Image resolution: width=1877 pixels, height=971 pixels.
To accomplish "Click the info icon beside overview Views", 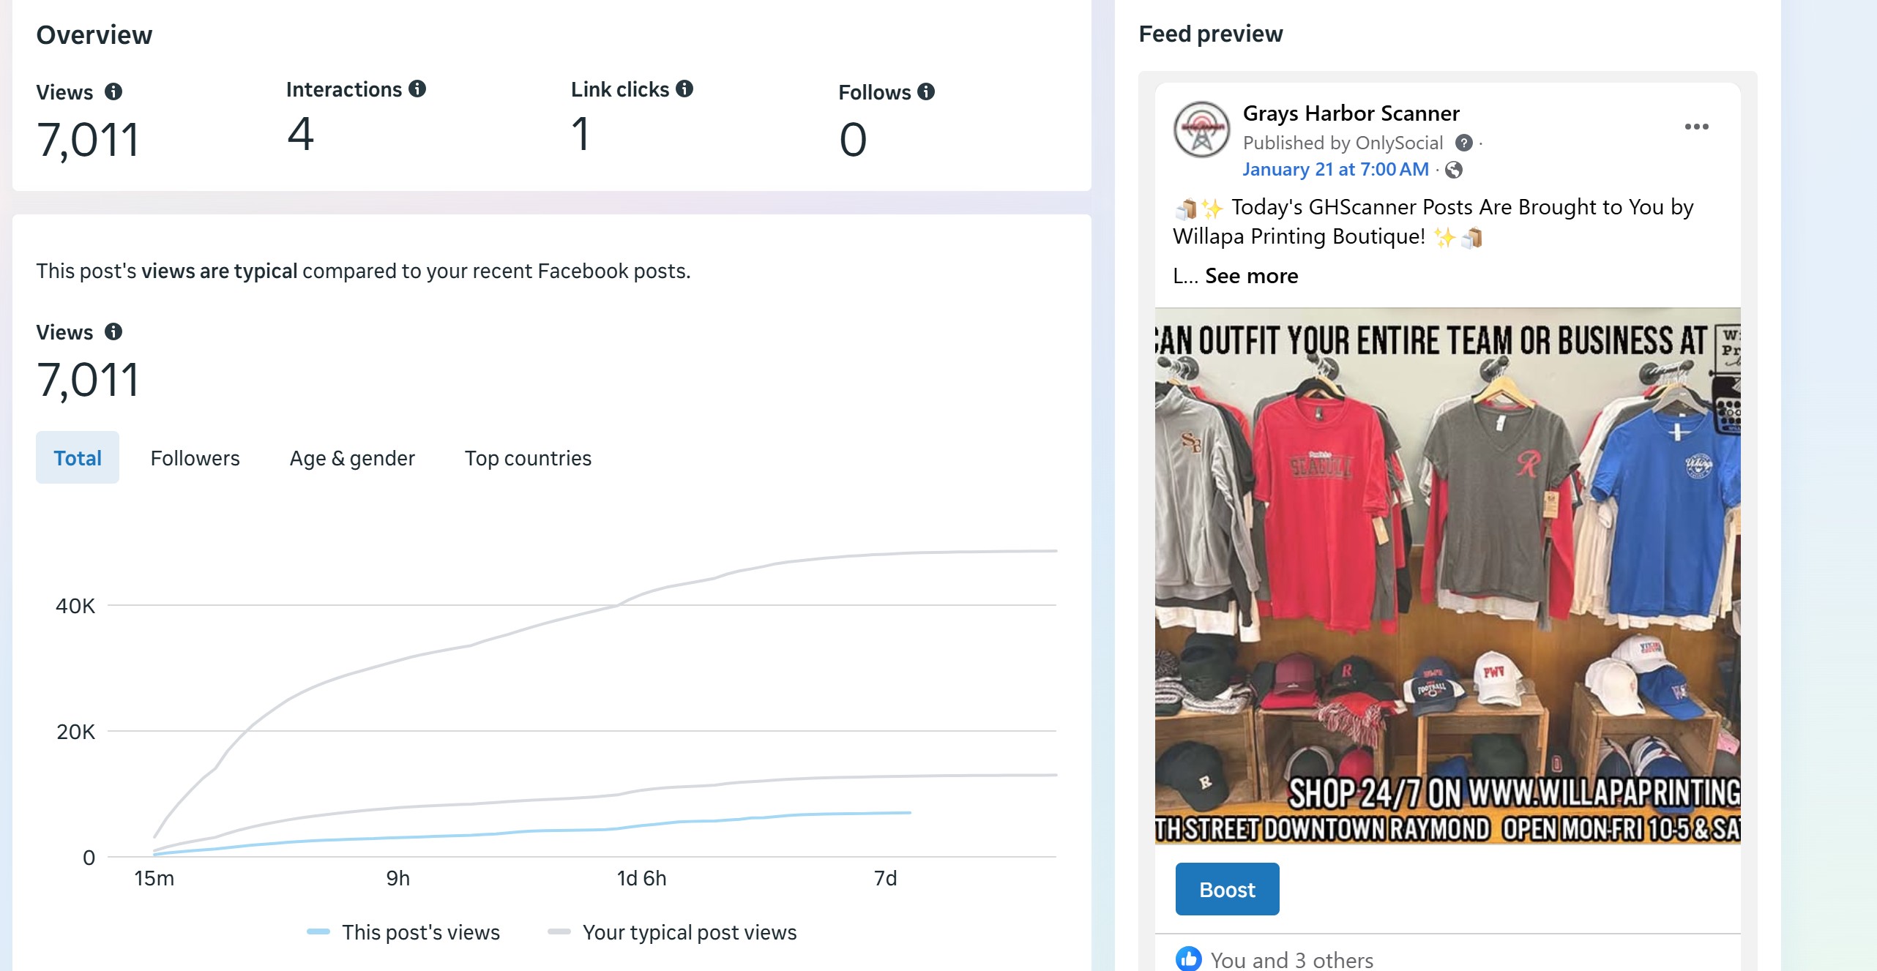I will (113, 91).
